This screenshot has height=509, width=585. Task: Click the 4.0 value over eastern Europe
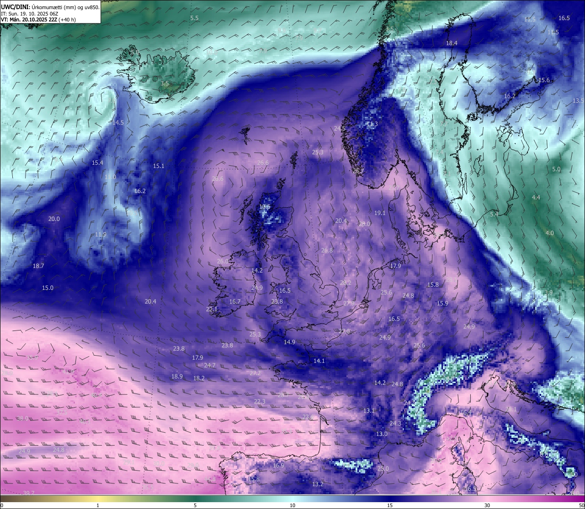[549, 233]
